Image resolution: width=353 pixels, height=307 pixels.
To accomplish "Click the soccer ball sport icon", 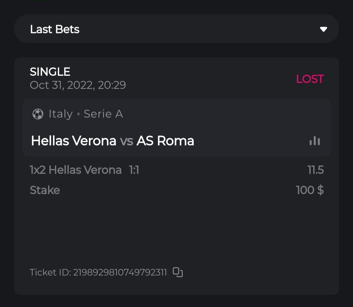I will pos(38,114).
